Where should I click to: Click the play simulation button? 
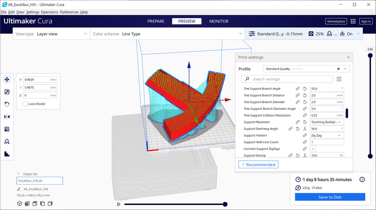pyautogui.click(x=119, y=204)
